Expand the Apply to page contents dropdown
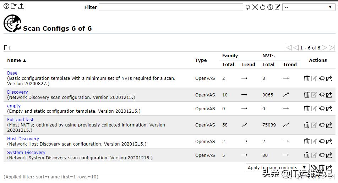Image resolution: width=338 pixels, height=183 pixels. click(277, 167)
